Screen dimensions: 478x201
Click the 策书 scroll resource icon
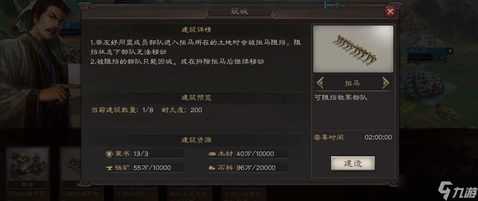click(109, 154)
